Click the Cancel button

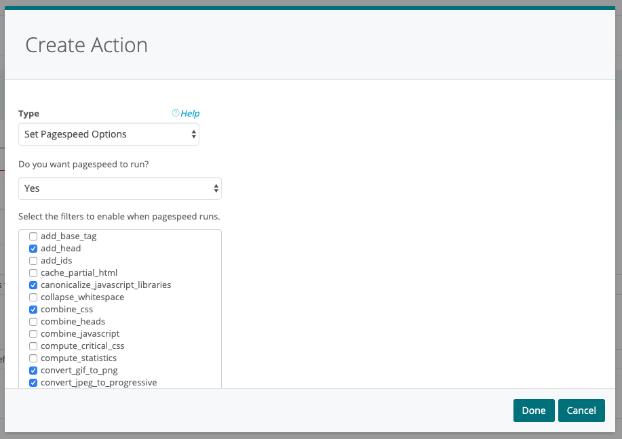(x=581, y=411)
